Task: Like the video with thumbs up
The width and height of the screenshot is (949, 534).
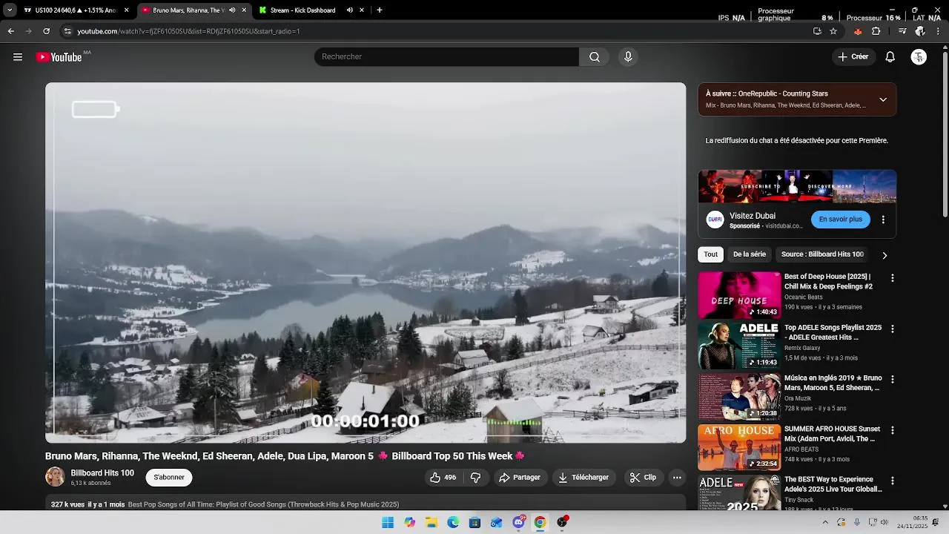Action: tap(443, 478)
